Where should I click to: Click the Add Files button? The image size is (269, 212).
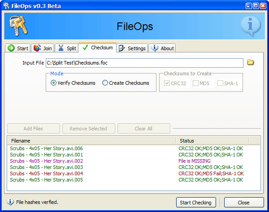click(34, 129)
